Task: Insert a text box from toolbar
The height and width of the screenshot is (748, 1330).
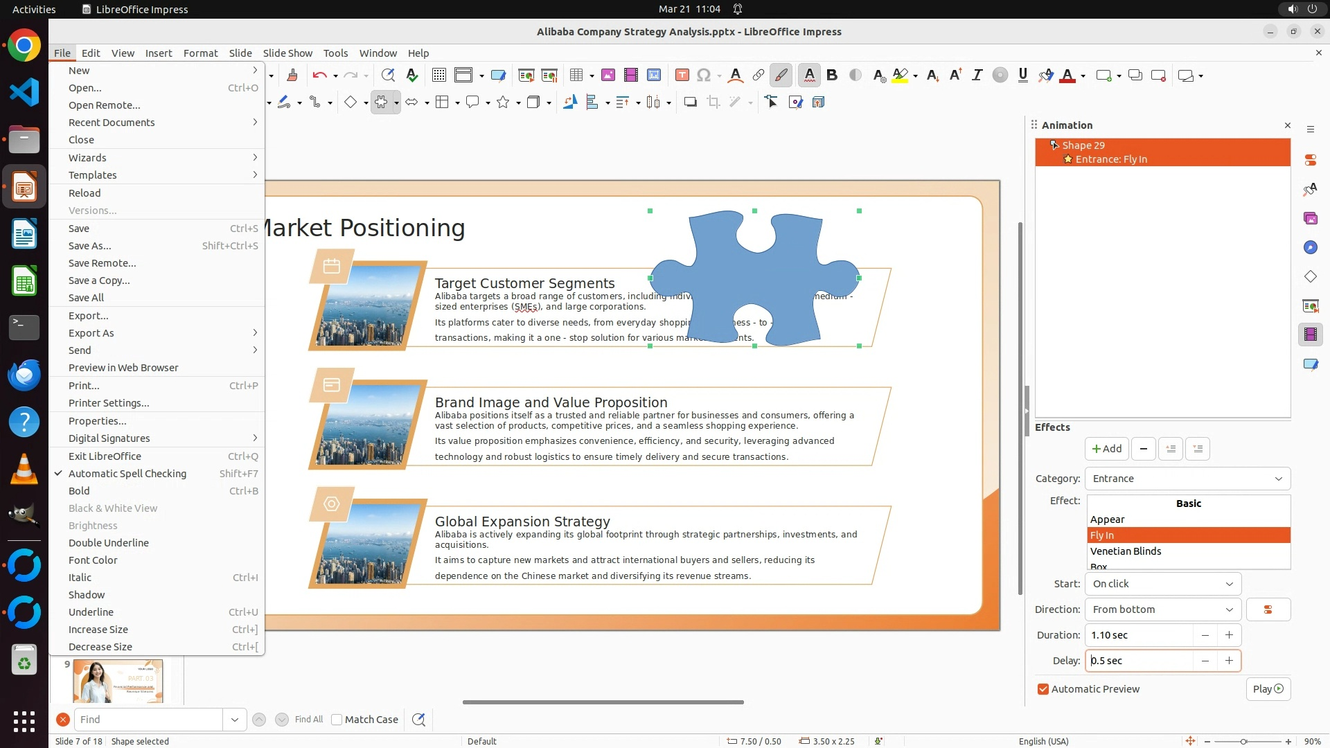Action: 682,75
